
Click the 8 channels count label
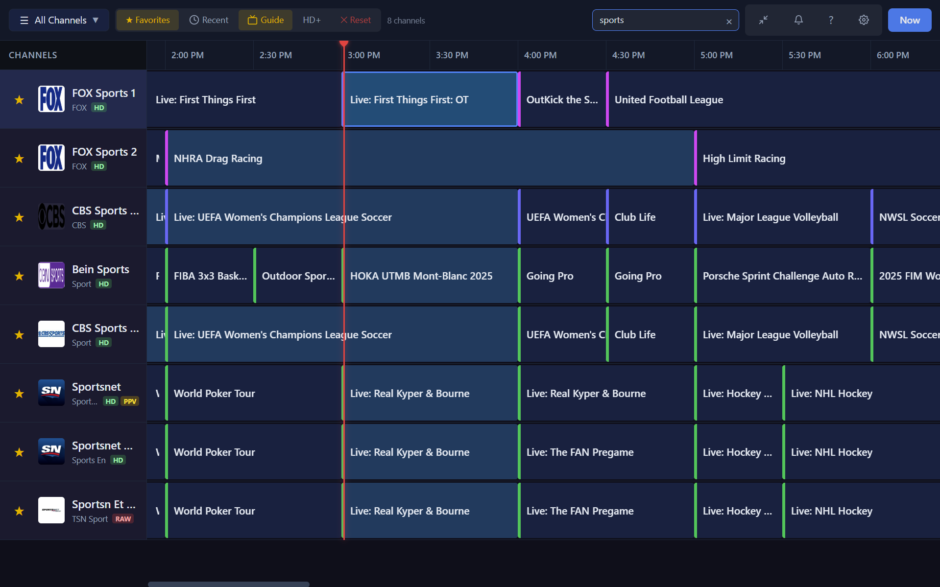[x=406, y=21]
